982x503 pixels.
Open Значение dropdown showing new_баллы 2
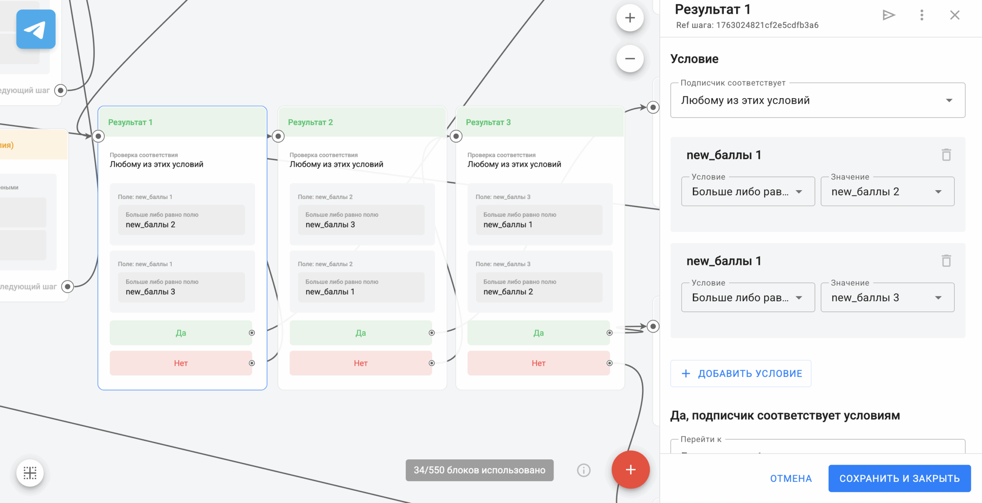click(x=887, y=192)
